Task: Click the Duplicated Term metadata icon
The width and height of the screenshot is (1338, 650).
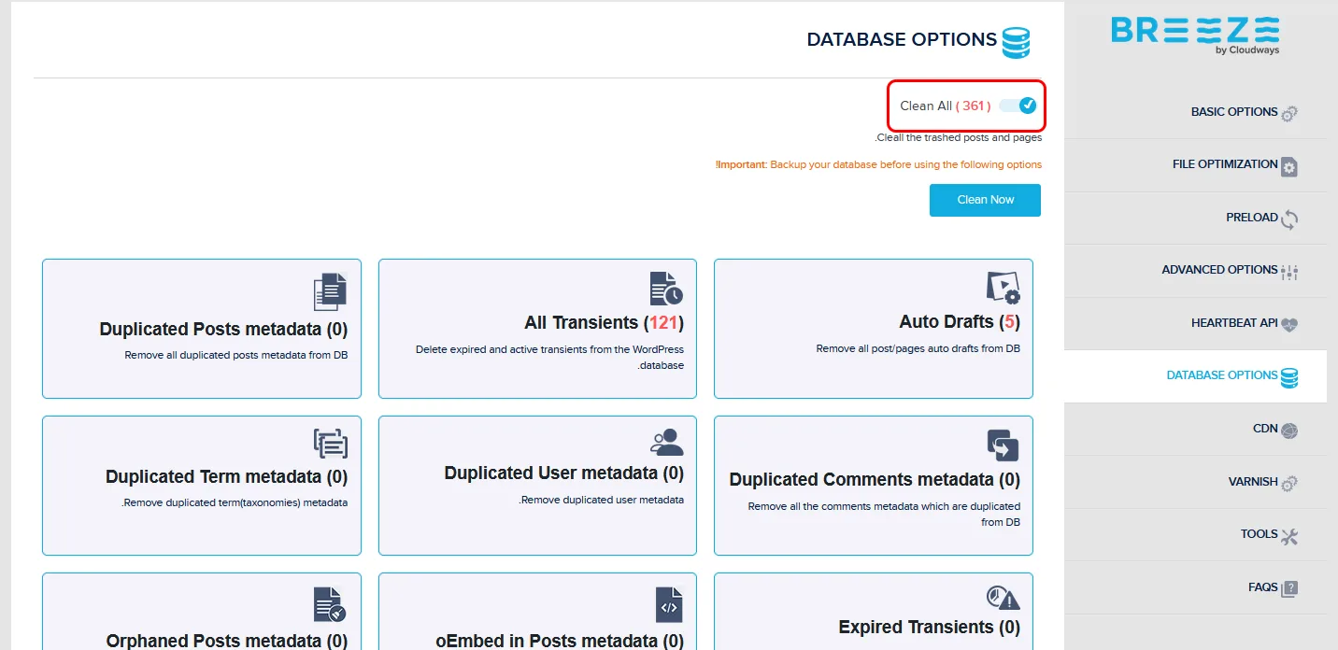Action: 330,444
